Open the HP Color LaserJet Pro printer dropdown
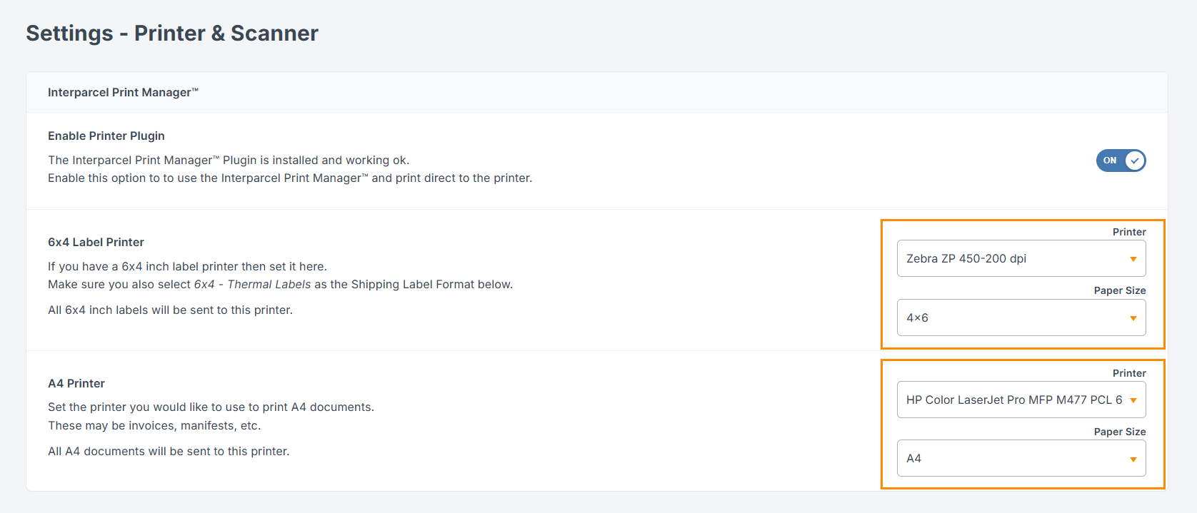Image resolution: width=1197 pixels, height=513 pixels. [1014, 400]
